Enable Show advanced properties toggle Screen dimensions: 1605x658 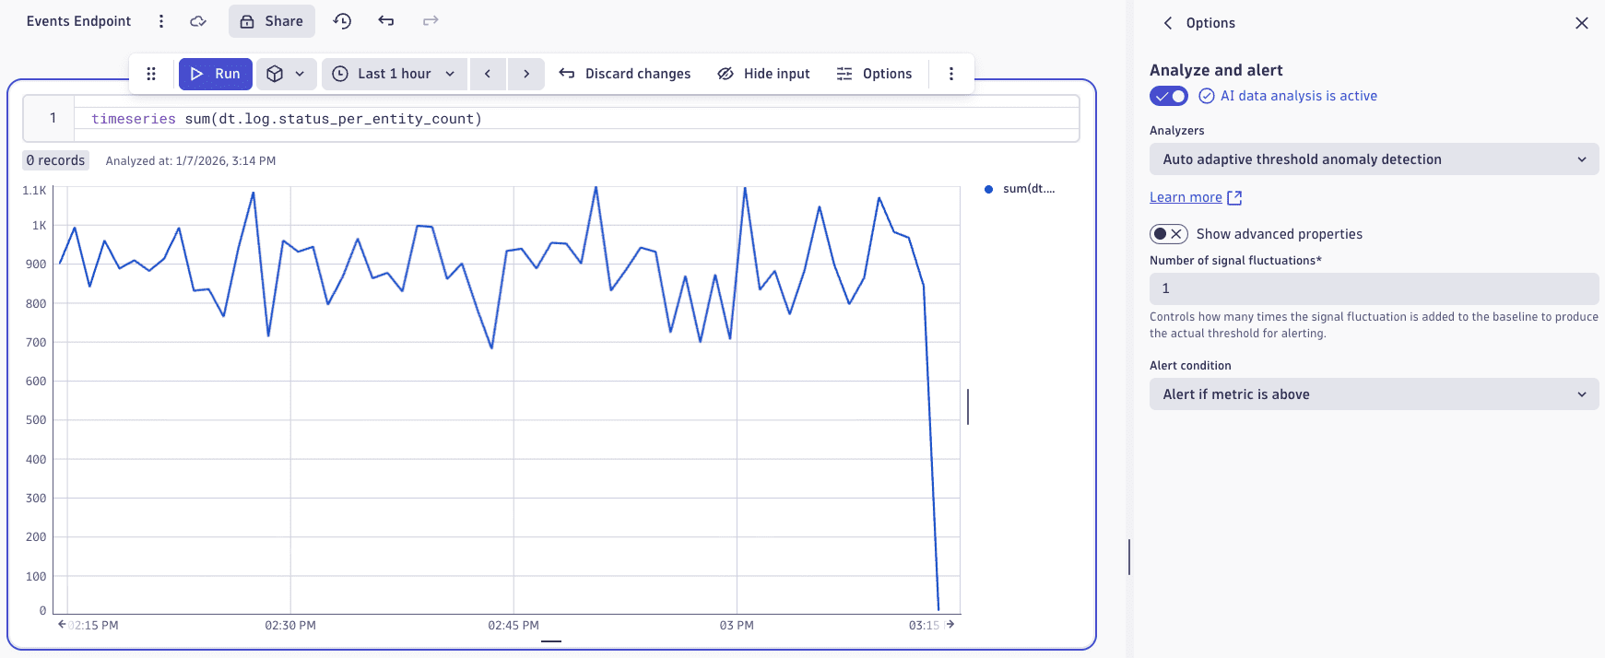[1169, 234]
